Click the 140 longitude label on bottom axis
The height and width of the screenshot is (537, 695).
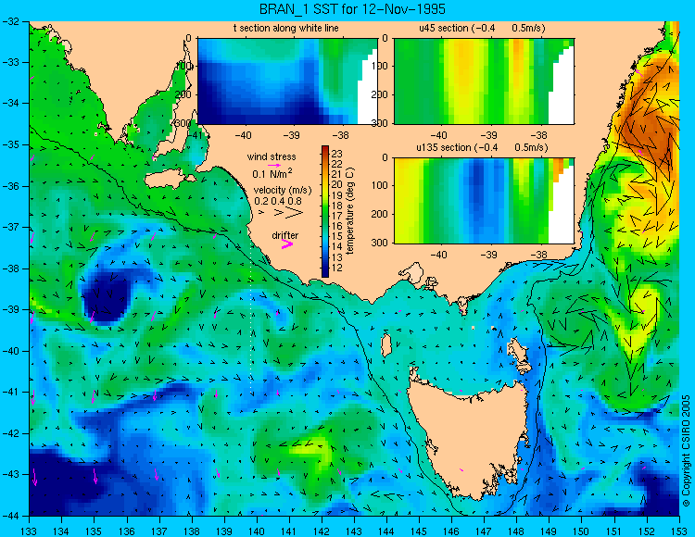tap(256, 531)
